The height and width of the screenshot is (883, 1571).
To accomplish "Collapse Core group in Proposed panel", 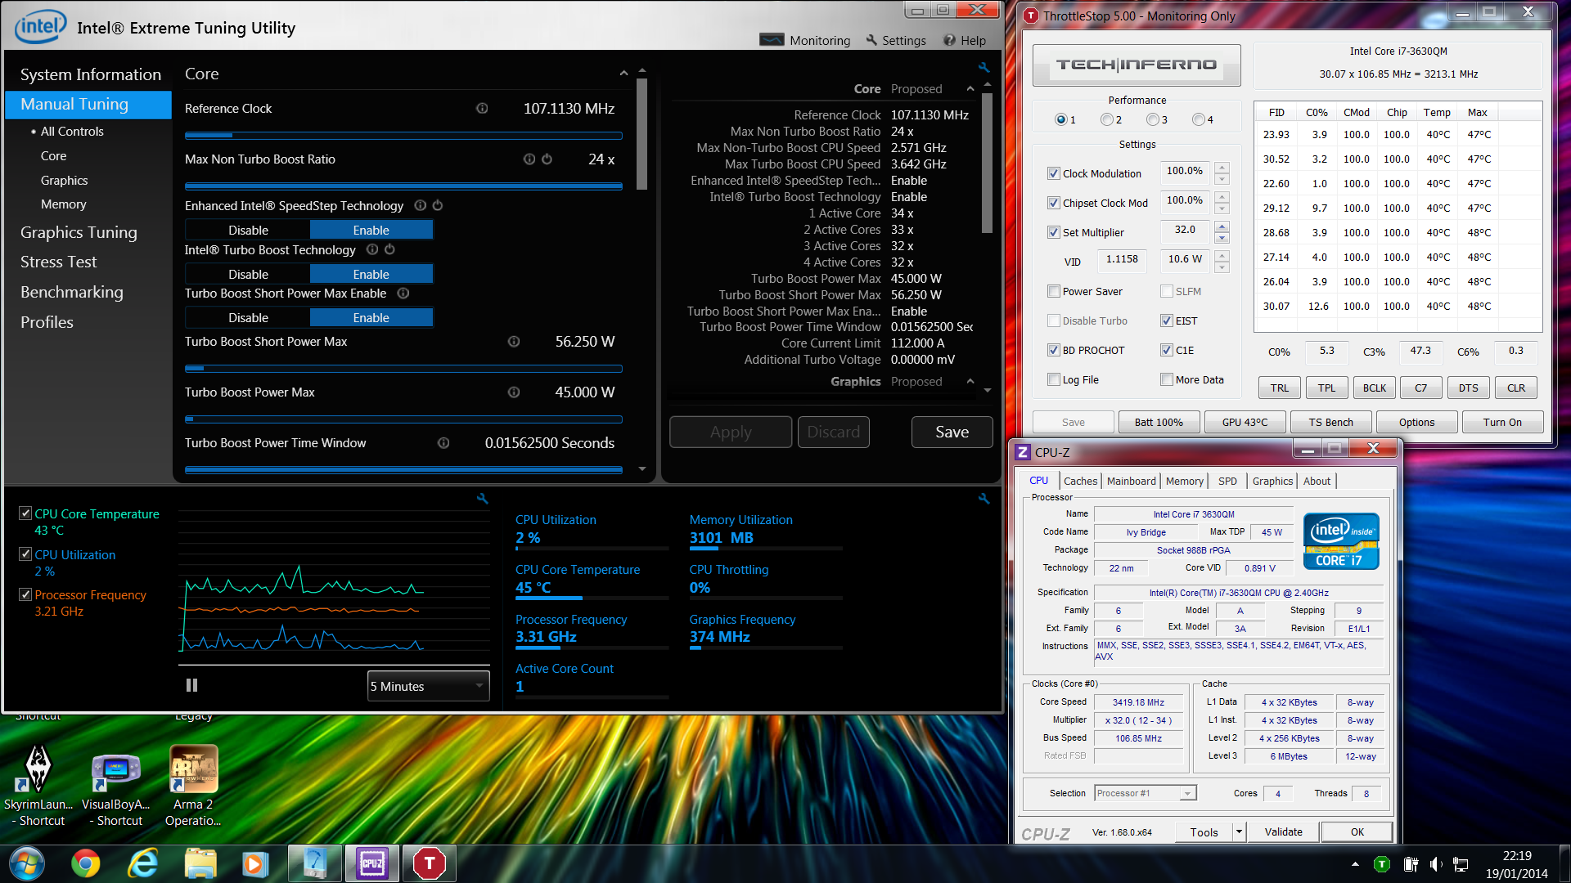I will click(970, 89).
